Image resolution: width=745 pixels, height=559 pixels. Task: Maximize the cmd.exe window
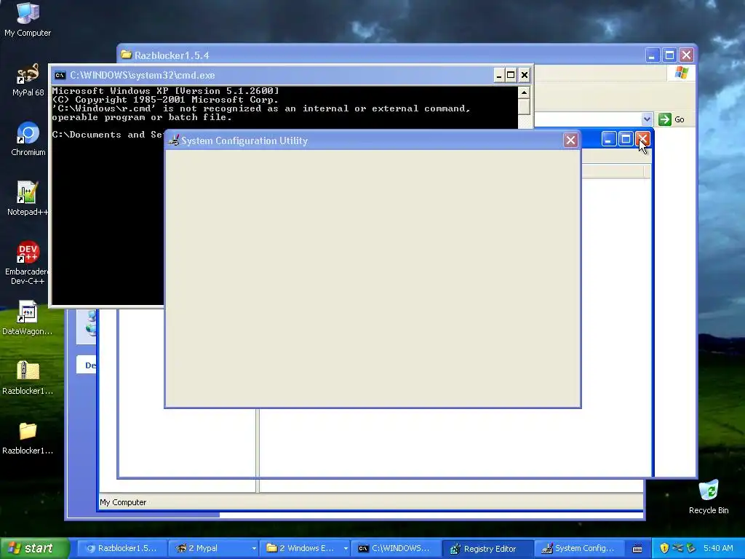[x=511, y=75]
